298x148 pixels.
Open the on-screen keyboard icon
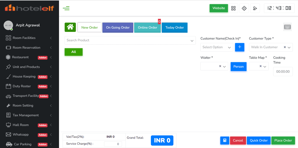pyautogui.click(x=287, y=27)
